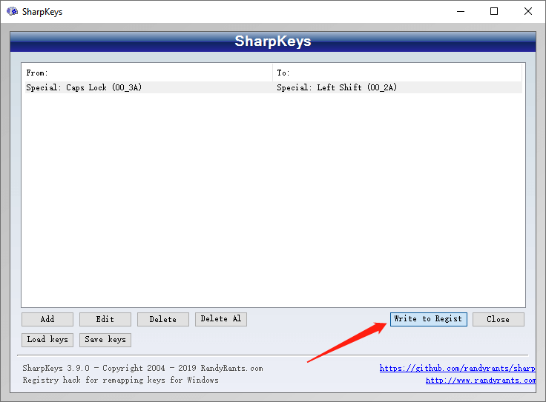Click the Save keys button
Screen dimensions: 546x402
105,340
